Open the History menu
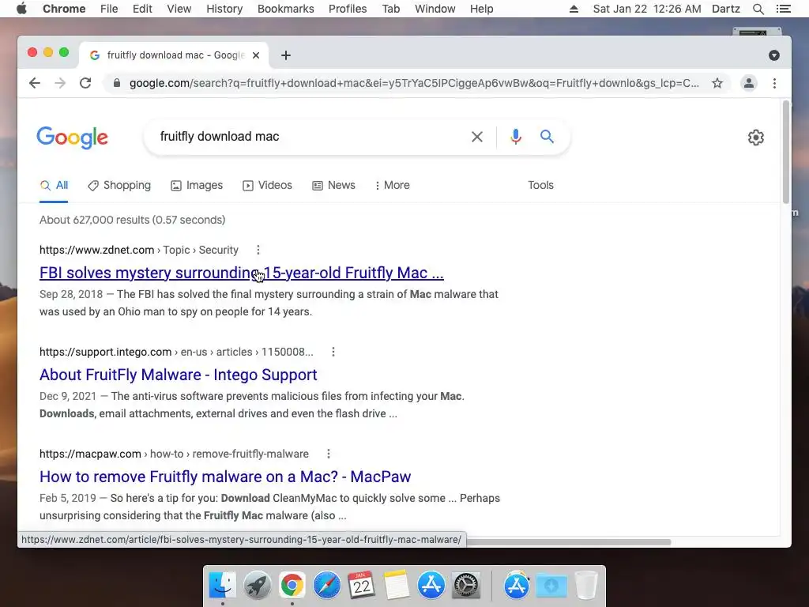809x607 pixels. (224, 9)
